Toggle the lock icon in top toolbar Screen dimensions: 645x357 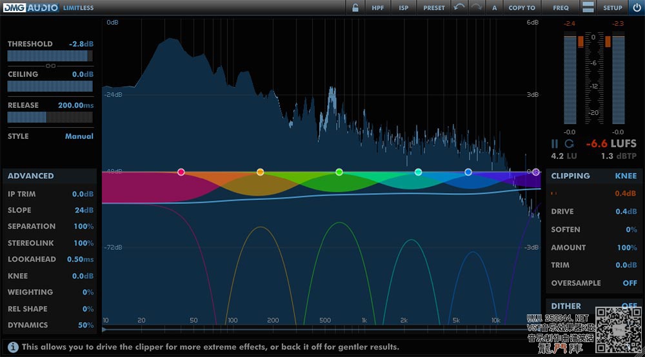[355, 8]
